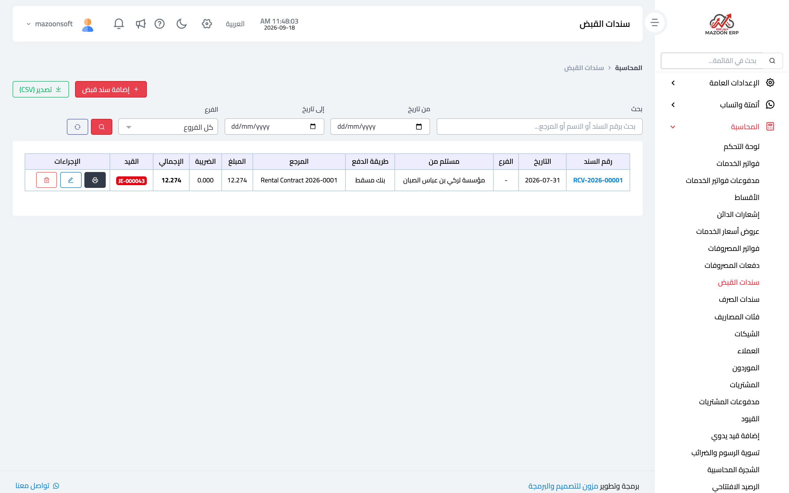Screen dimensions: 789x493
Task: Open الرصيد الافتتاحي menu item
Action: coord(736,486)
